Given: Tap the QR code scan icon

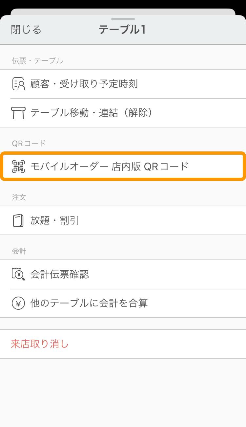Looking at the screenshot, I should pyautogui.click(x=18, y=167).
